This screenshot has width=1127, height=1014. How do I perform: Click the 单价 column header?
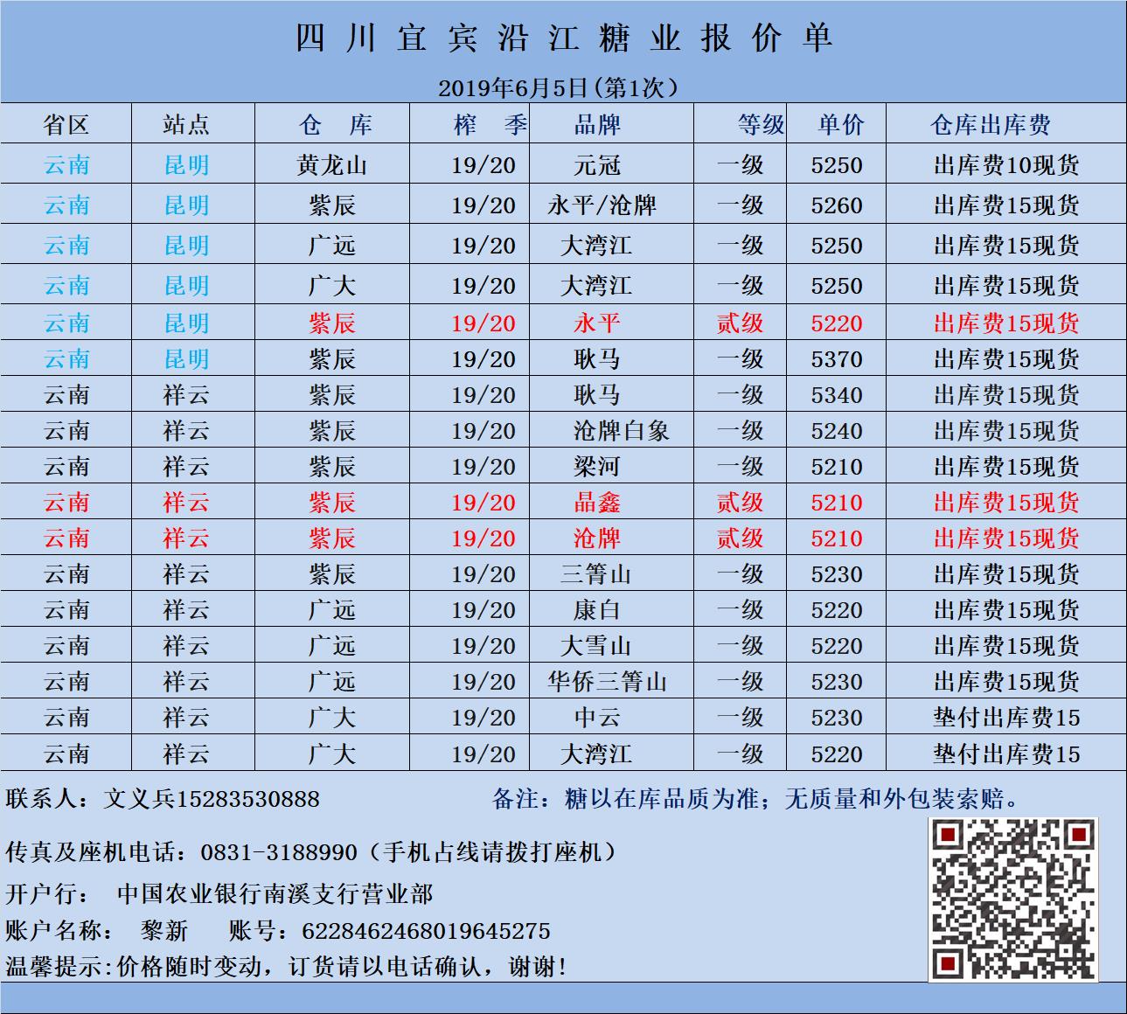839,125
